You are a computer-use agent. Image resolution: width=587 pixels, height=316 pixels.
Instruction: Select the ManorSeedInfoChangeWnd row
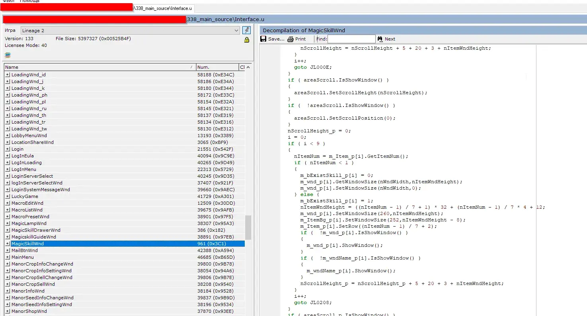coord(125,298)
